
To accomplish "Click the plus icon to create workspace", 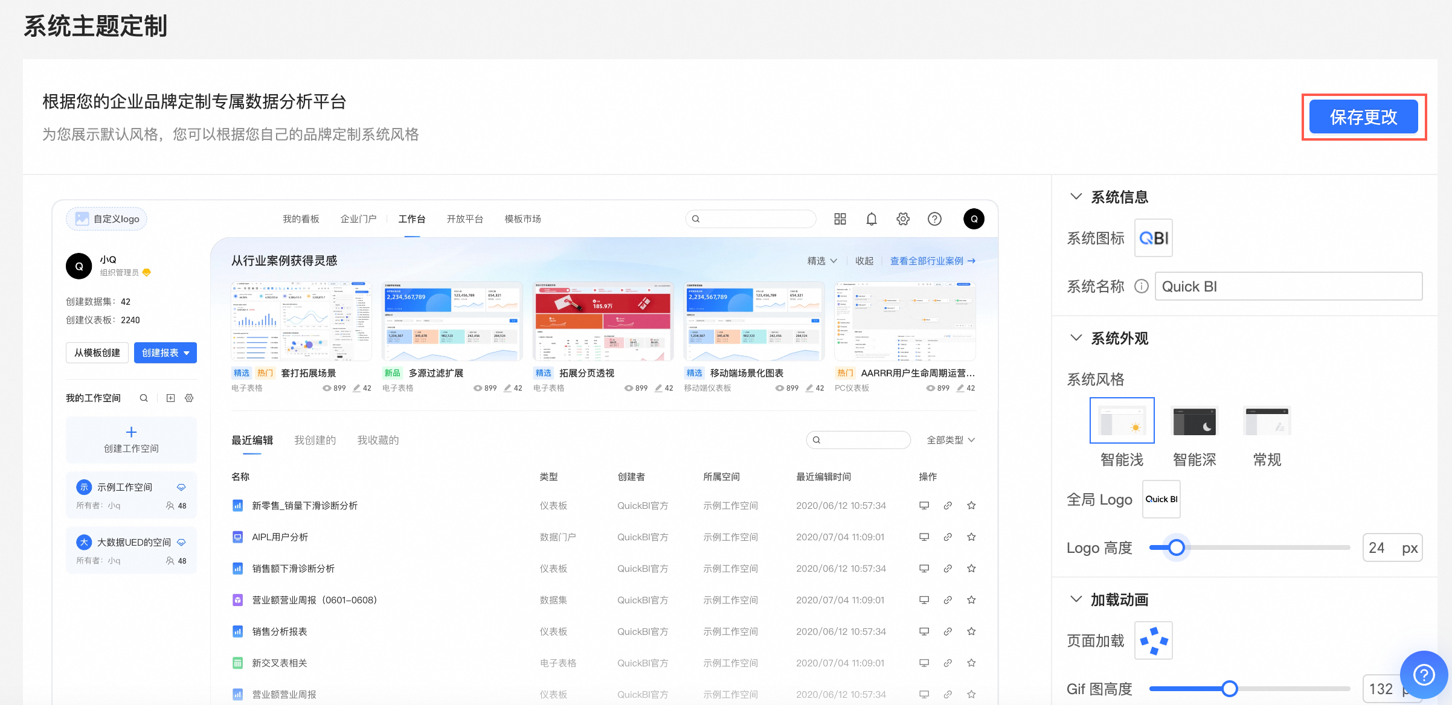I will (x=131, y=432).
